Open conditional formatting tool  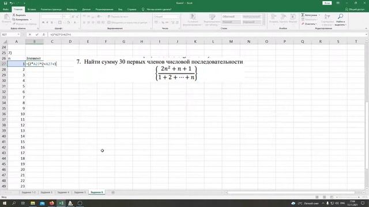coord(193,20)
